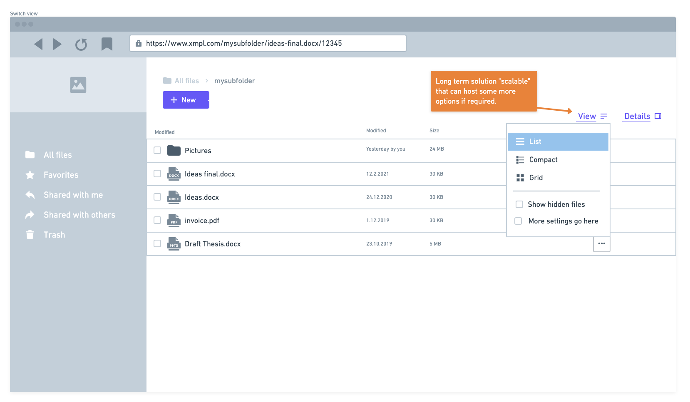Click the 24 MB size cell
Image resolution: width=690 pixels, height=402 pixels.
coord(437,149)
